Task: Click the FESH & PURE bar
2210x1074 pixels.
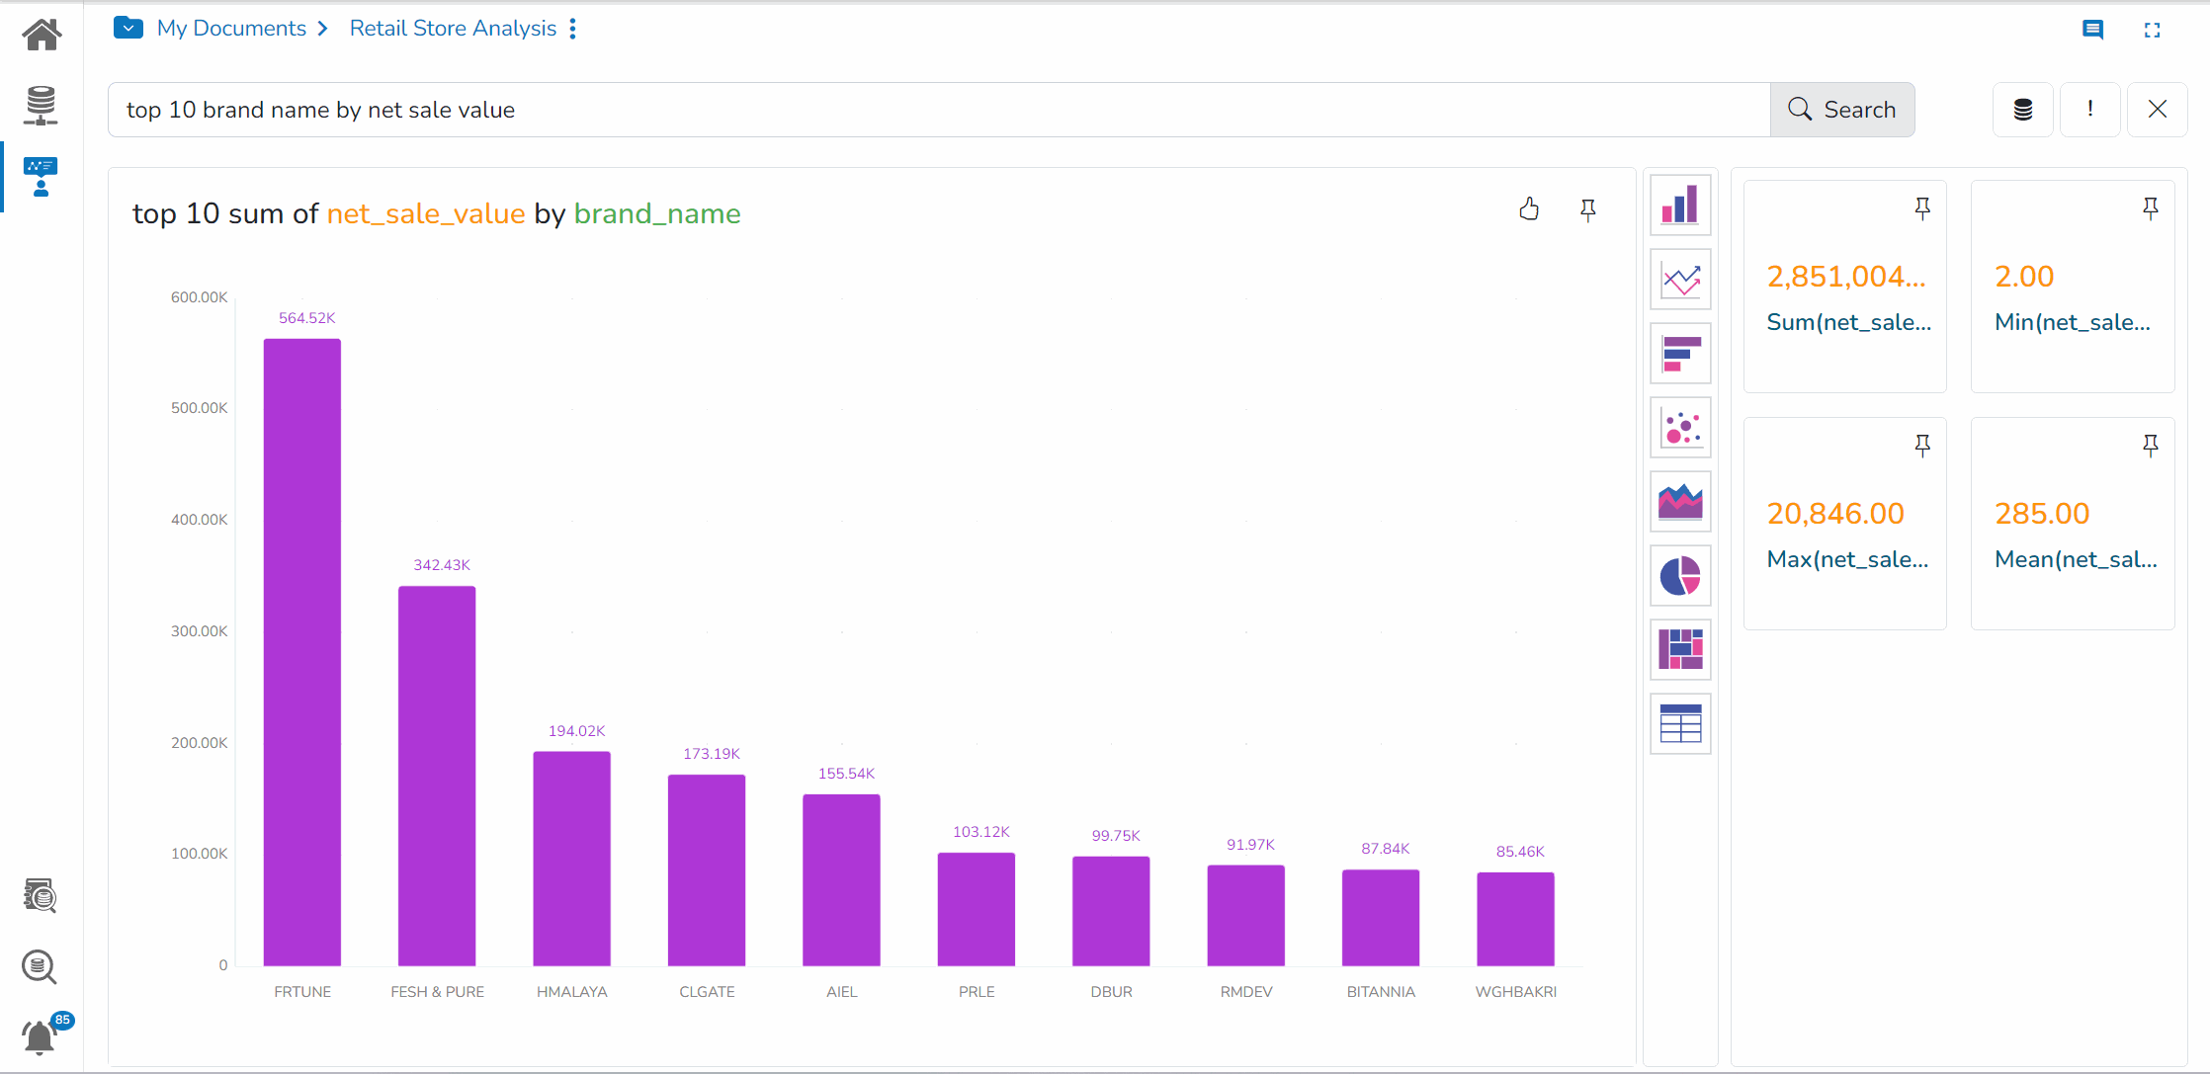Action: (x=437, y=776)
